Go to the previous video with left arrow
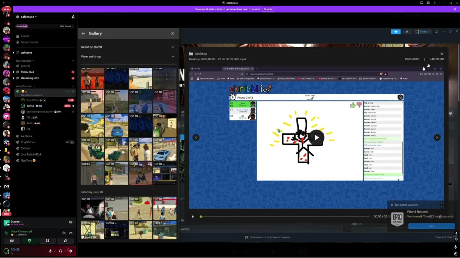 click(196, 138)
